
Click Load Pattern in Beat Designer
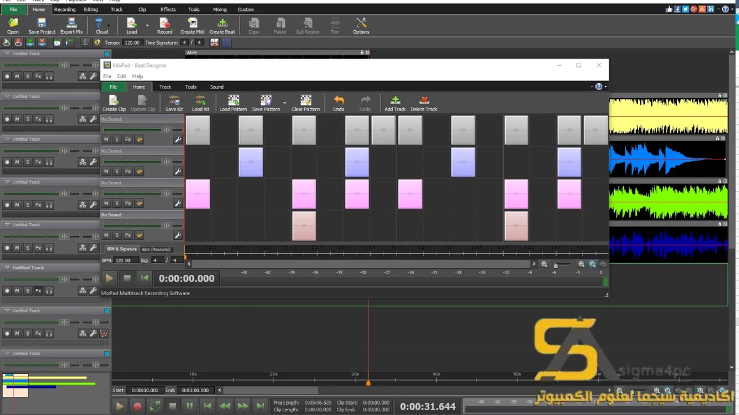233,103
